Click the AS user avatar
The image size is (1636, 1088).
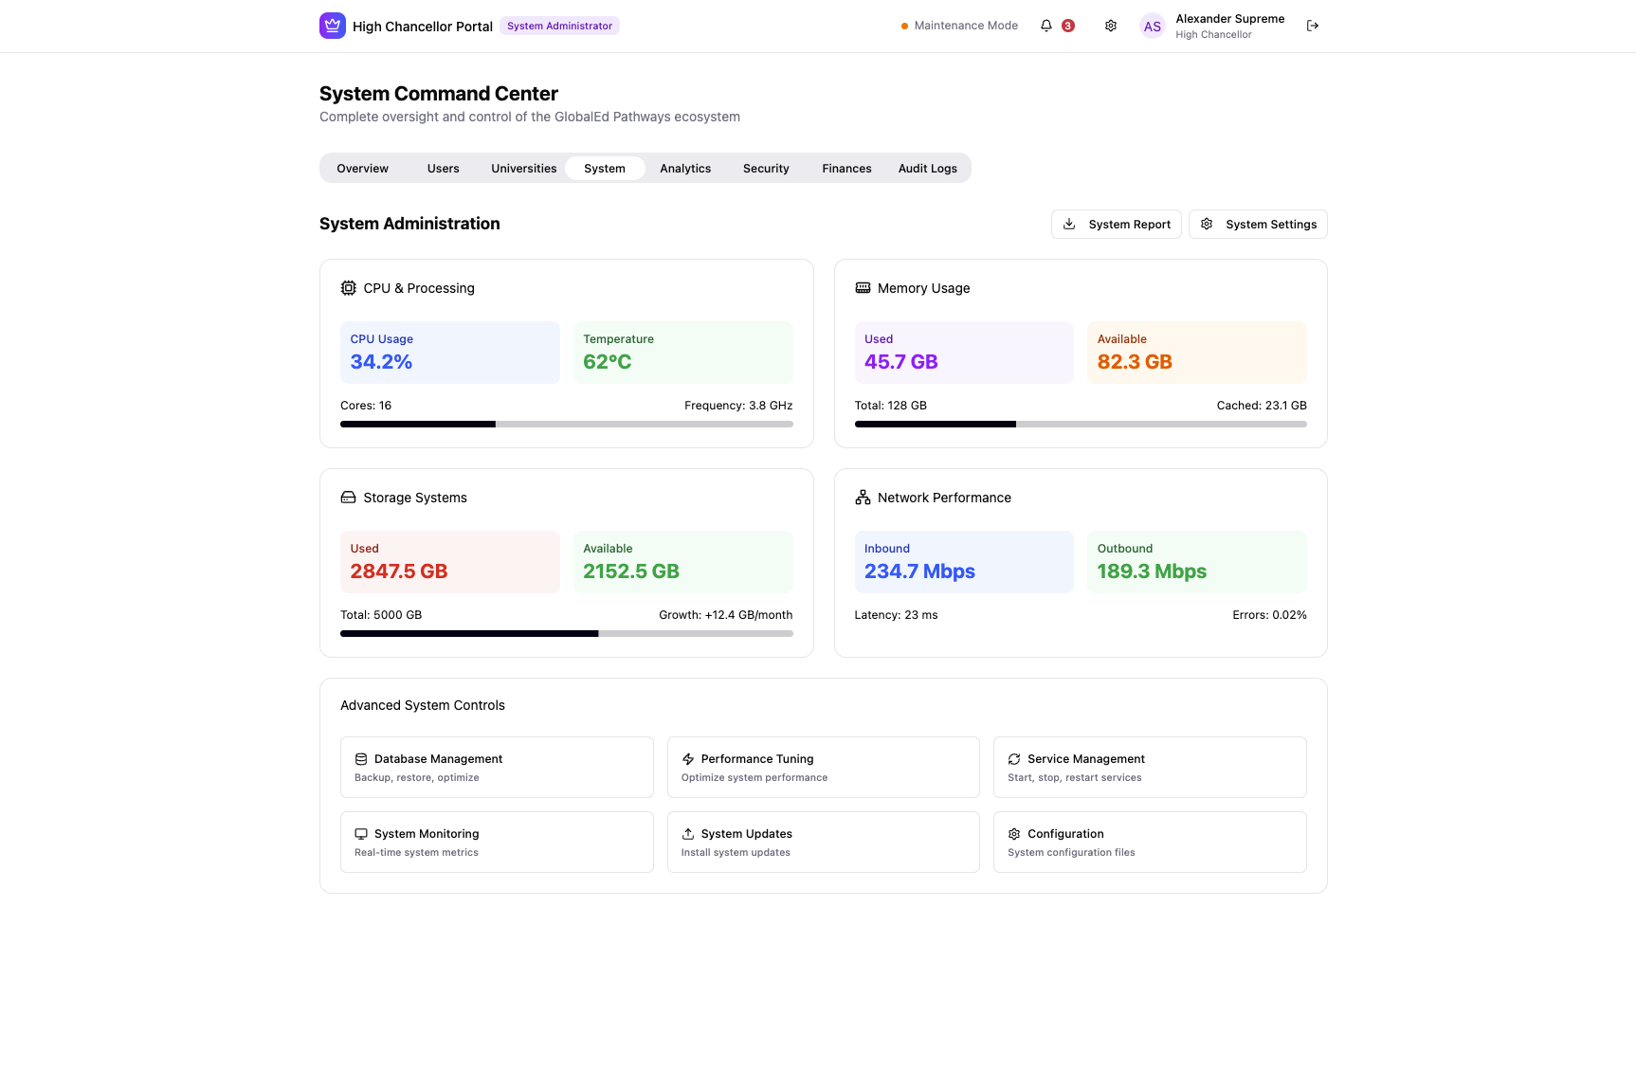tap(1152, 27)
